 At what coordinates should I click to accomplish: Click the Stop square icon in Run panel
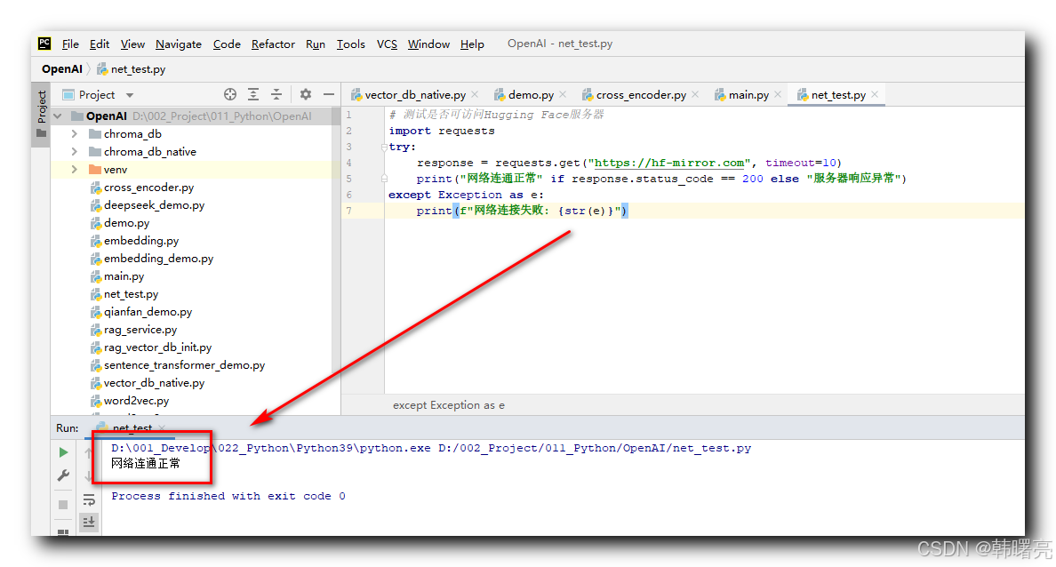[63, 505]
